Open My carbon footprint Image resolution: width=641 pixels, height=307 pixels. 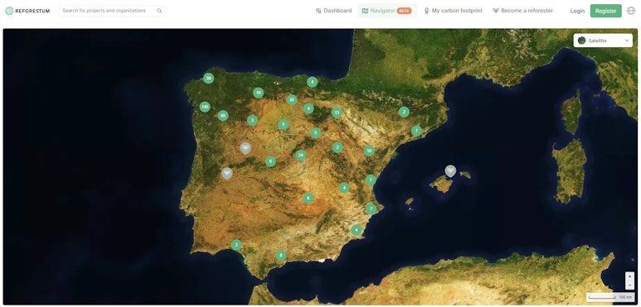point(453,11)
